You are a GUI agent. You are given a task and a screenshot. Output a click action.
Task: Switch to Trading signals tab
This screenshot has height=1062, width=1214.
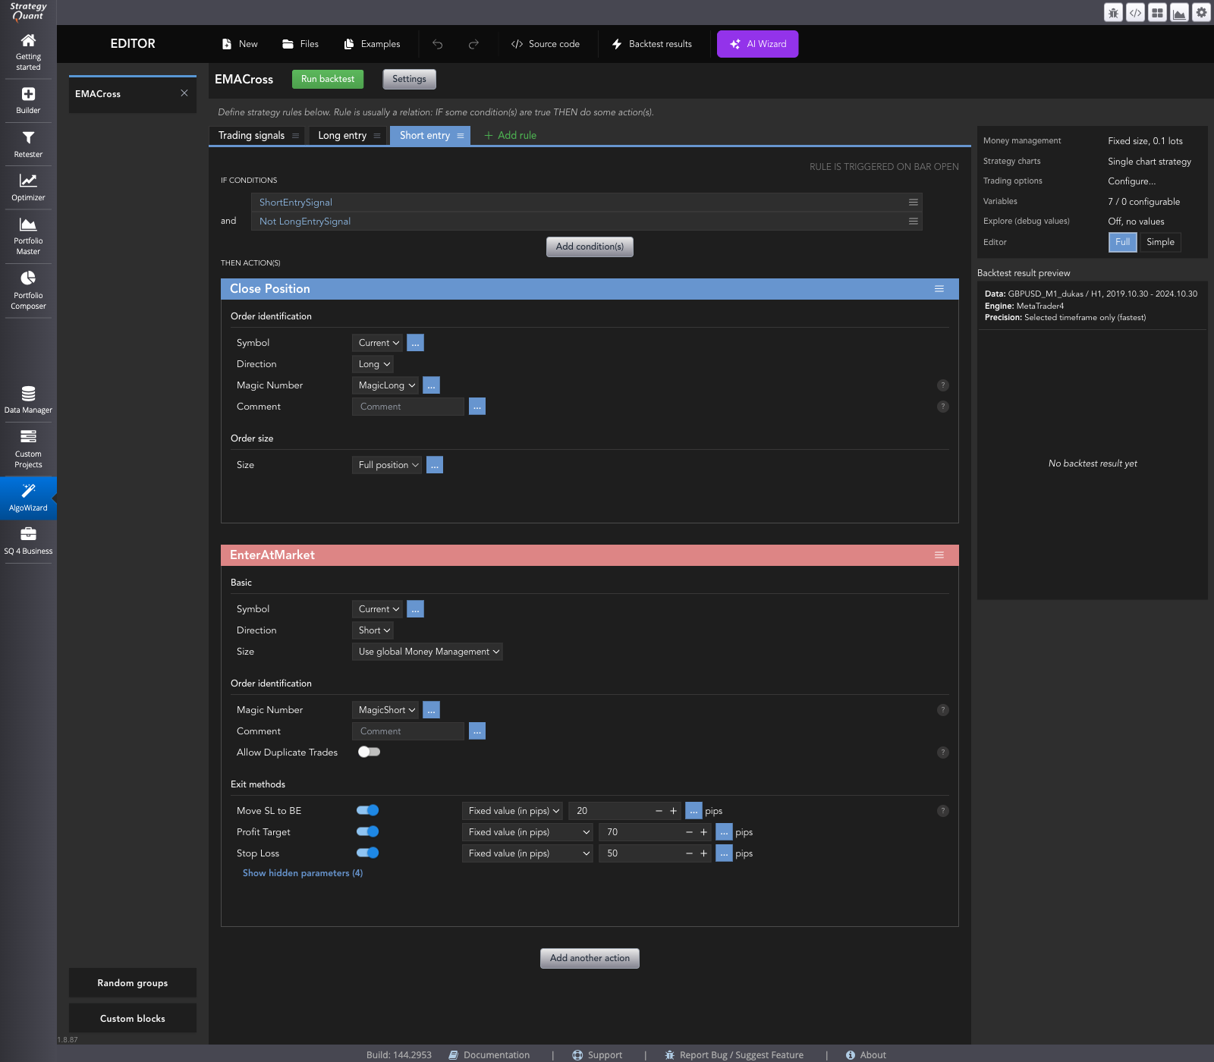point(252,136)
